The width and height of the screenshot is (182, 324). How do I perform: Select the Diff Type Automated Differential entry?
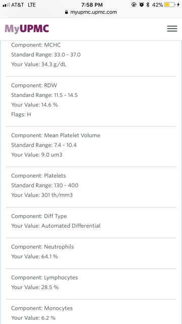coord(91,223)
